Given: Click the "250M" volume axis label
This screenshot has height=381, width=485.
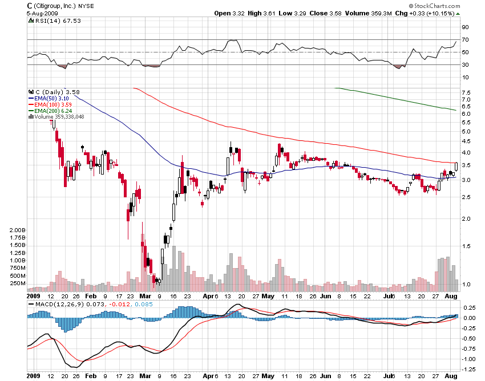Looking at the screenshot, I should 18,283.
